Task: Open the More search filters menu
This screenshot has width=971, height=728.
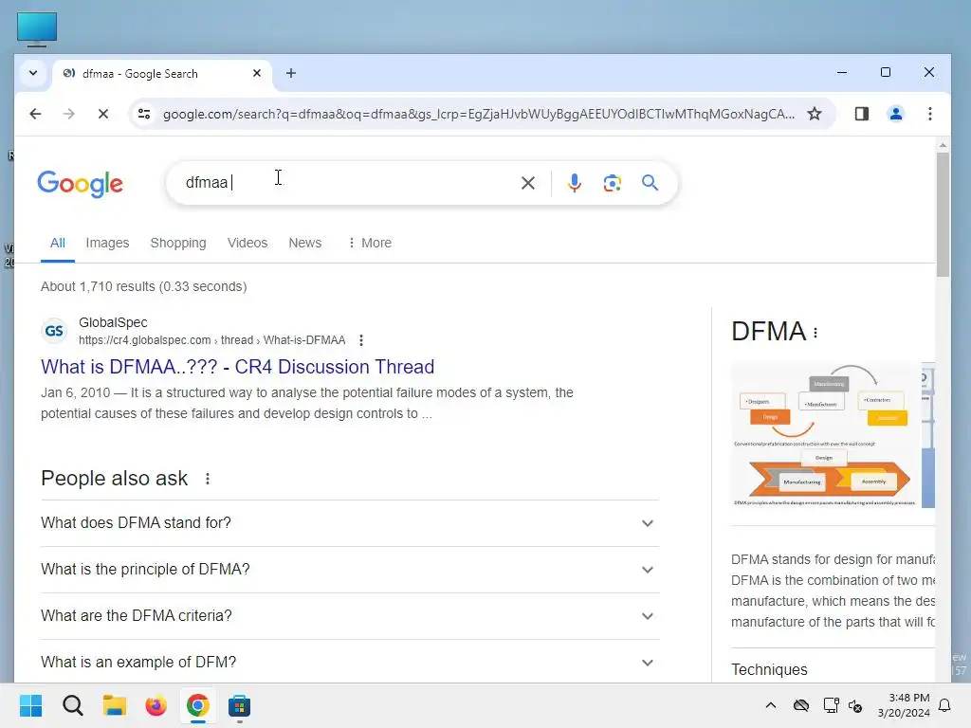Action: click(x=369, y=243)
